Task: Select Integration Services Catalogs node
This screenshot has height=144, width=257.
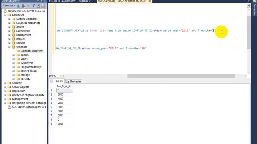Action: [x=29, y=103]
